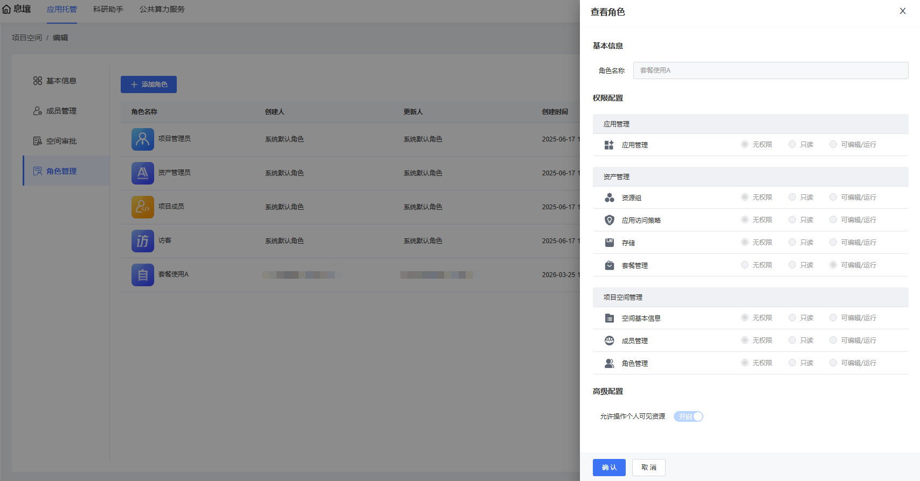Viewport: 920px width, 481px height.
Task: Click the 访客 role avatar icon
Action: 142,241
